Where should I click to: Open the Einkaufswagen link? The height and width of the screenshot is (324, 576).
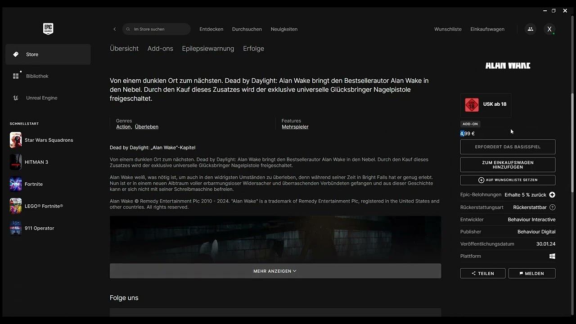click(x=487, y=29)
